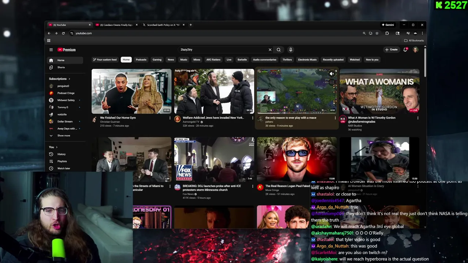Open Shorts in the sidebar
Screen dimensions: 468x263
tap(65, 67)
